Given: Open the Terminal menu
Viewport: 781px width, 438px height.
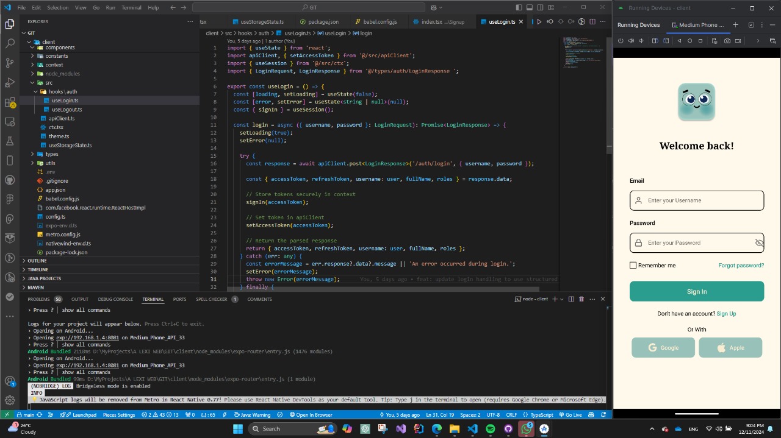Looking at the screenshot, I should (x=131, y=7).
